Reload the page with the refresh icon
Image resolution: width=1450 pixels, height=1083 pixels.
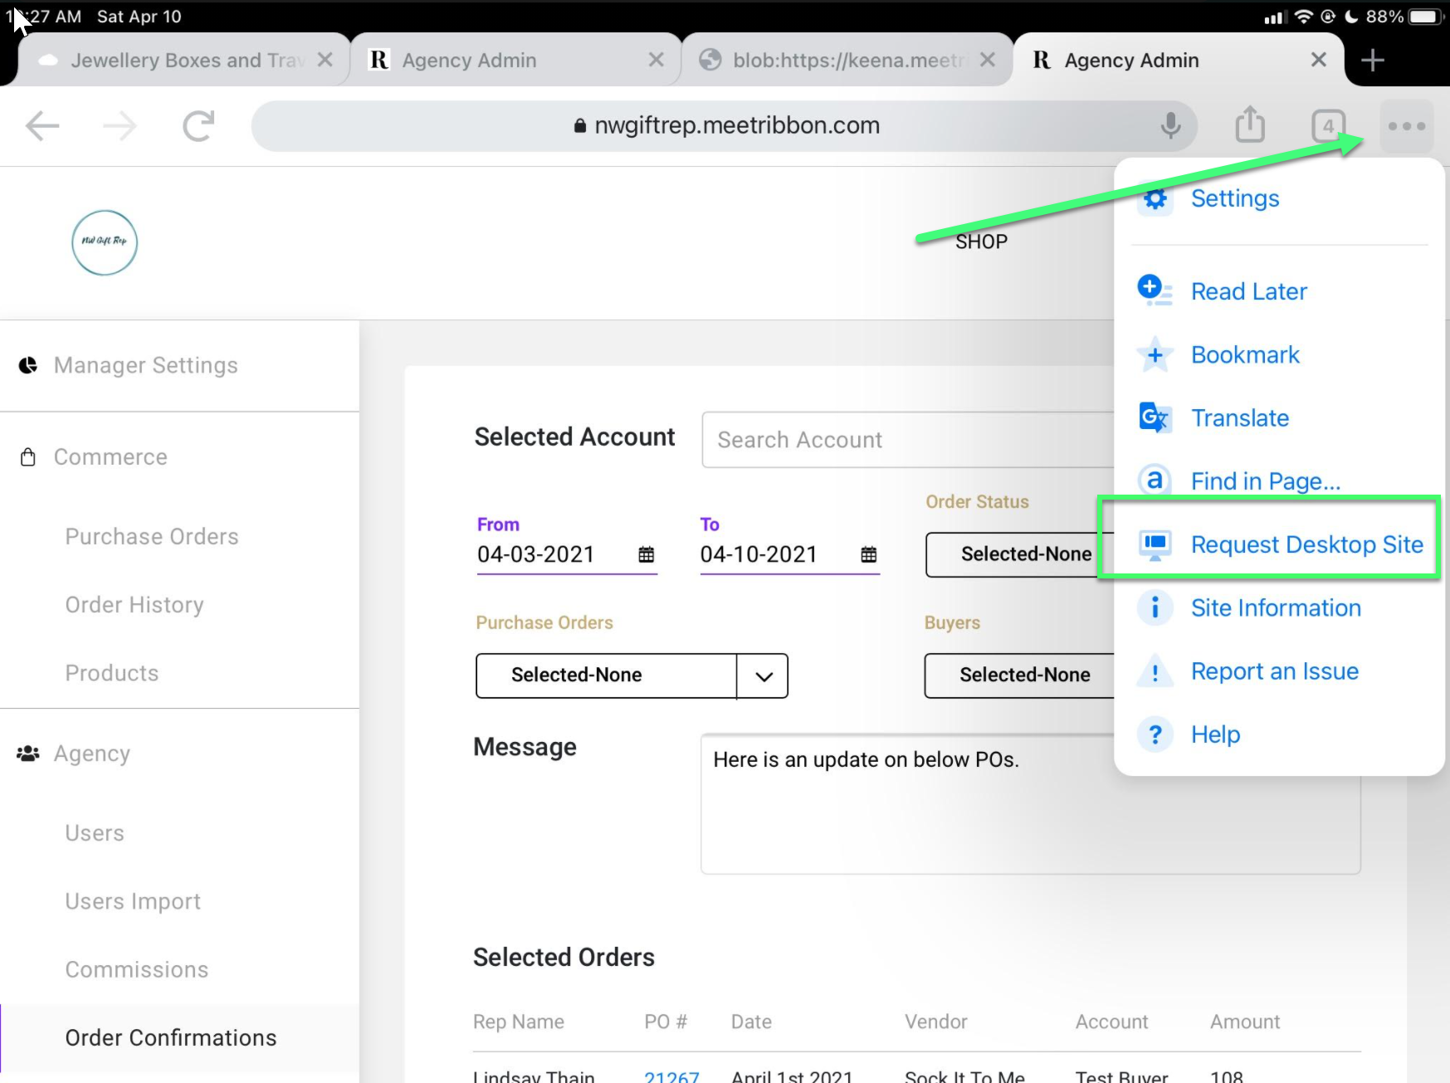[198, 126]
